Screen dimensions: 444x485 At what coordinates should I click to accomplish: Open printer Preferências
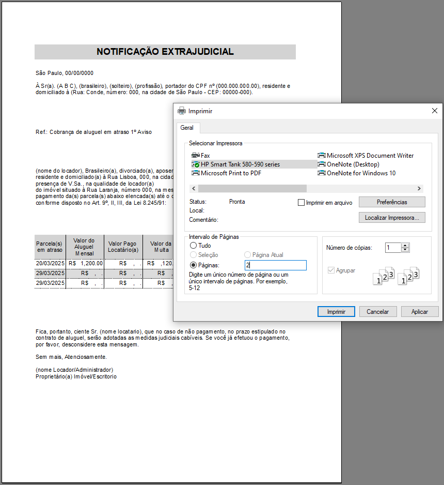point(392,202)
